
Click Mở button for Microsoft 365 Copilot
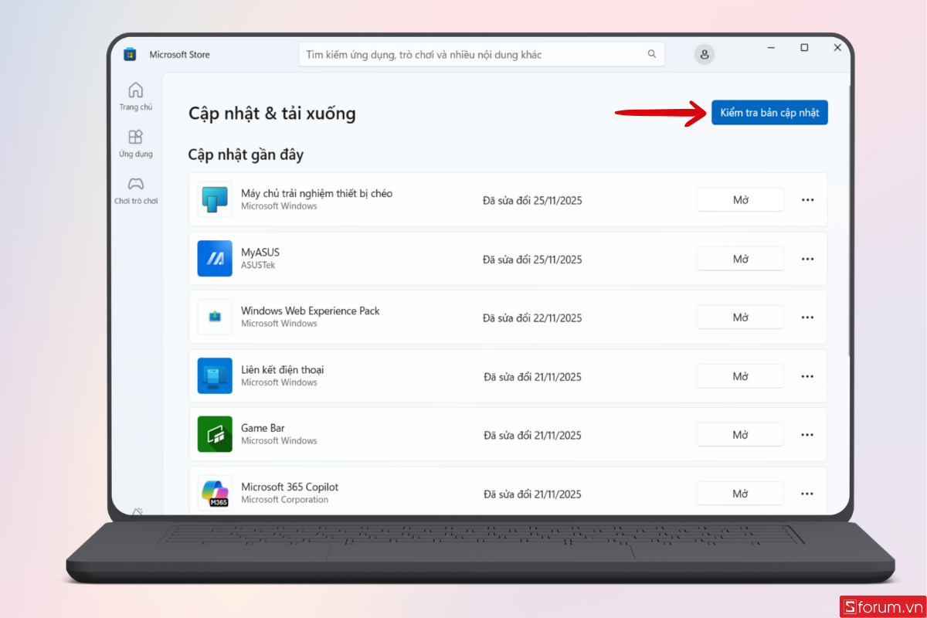pos(740,494)
